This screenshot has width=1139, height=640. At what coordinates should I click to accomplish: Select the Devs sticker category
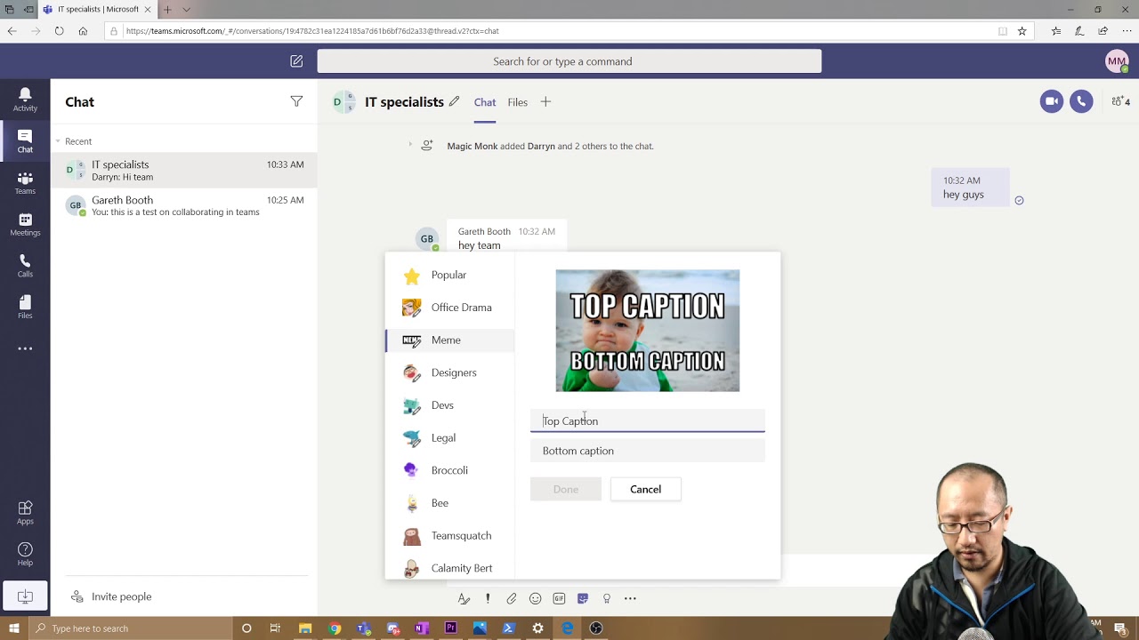coord(449,405)
